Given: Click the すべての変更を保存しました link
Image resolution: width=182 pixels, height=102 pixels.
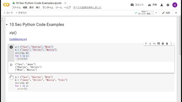Looking at the screenshot, I should tap(87, 8).
